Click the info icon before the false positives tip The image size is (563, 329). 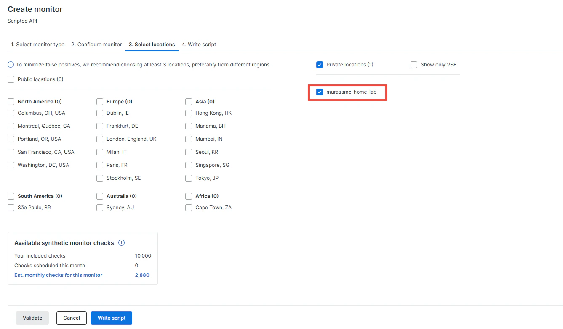pyautogui.click(x=11, y=65)
